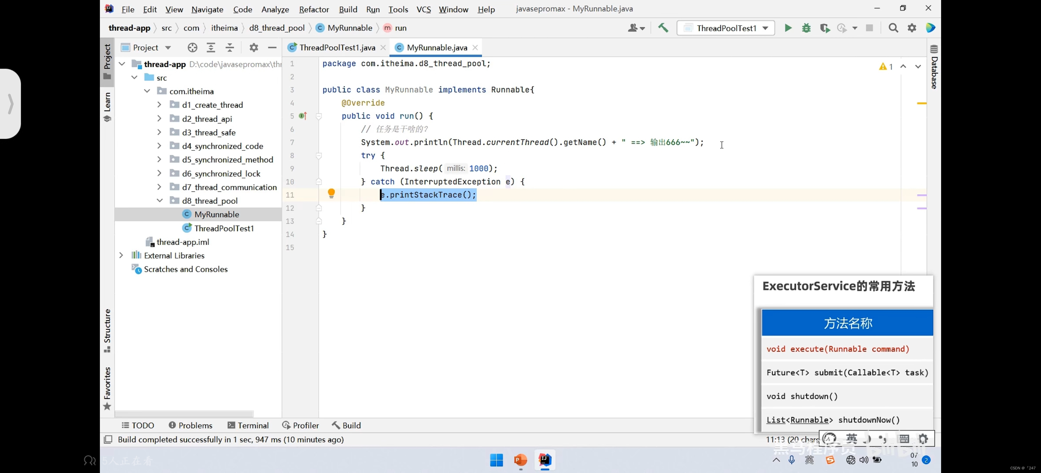This screenshot has height=473, width=1041.
Task: Expand the d4_synchronized_code package
Action: [159, 146]
